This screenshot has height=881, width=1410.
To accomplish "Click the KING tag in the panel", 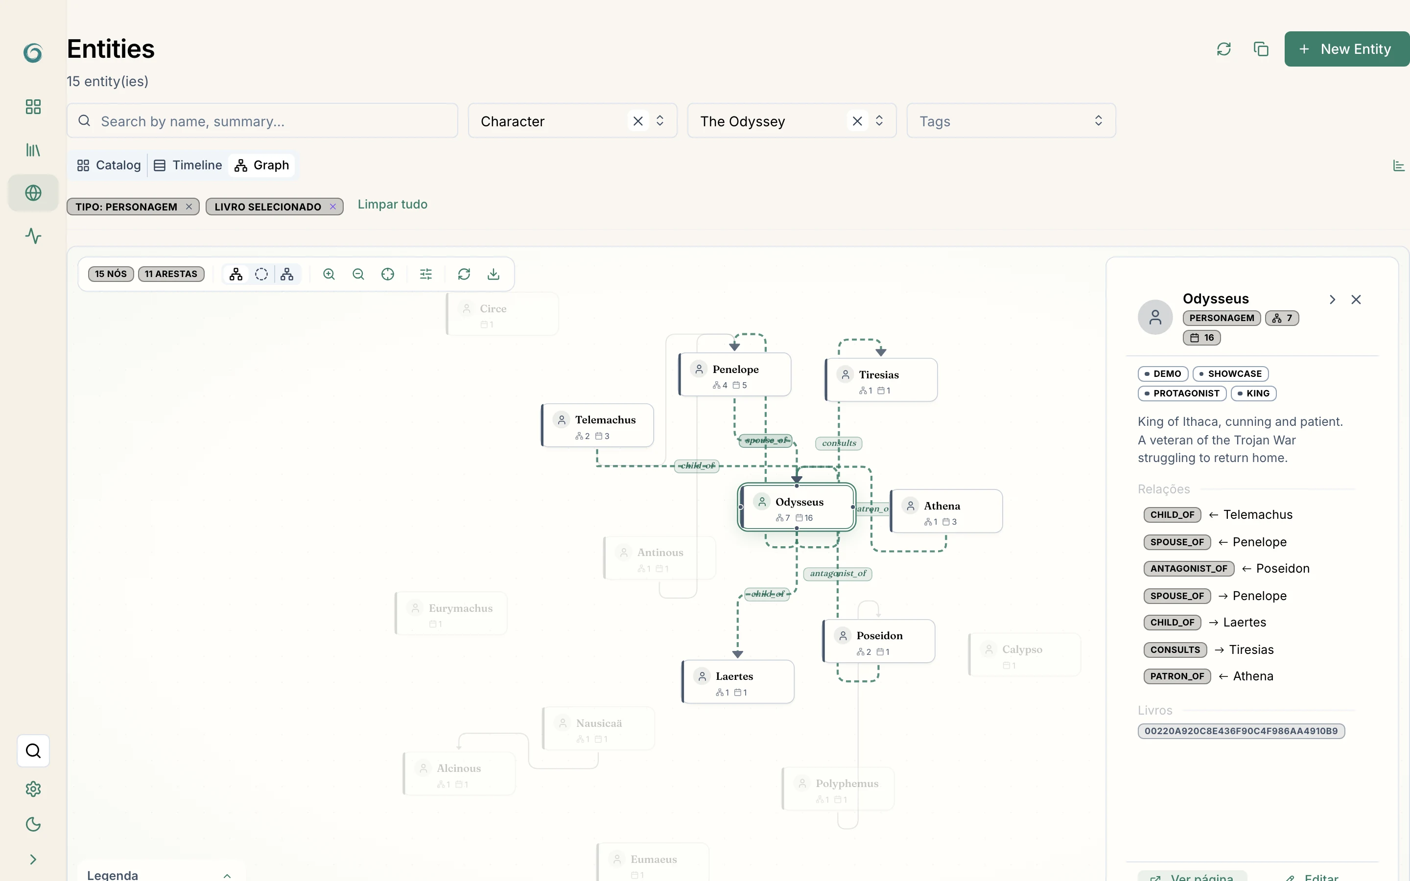I will [1253, 394].
